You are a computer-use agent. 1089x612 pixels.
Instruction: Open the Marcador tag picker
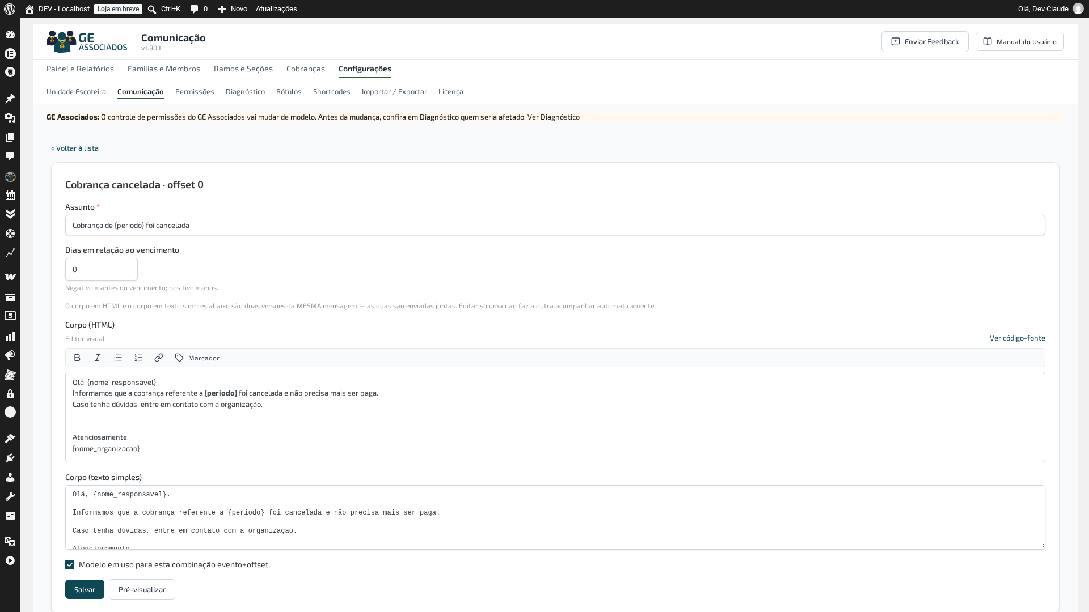(x=197, y=358)
